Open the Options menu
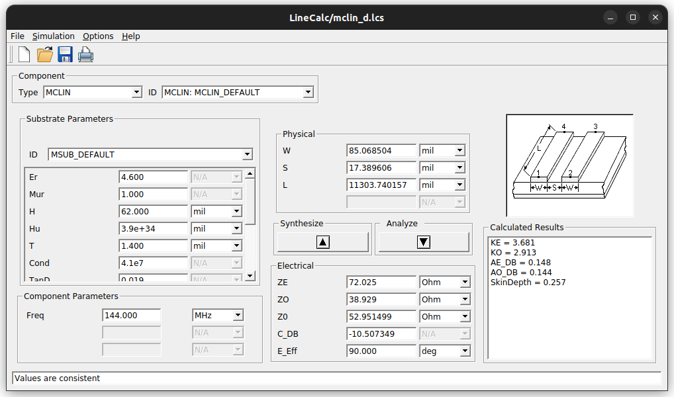Viewport: 674px width, 397px height. point(98,36)
